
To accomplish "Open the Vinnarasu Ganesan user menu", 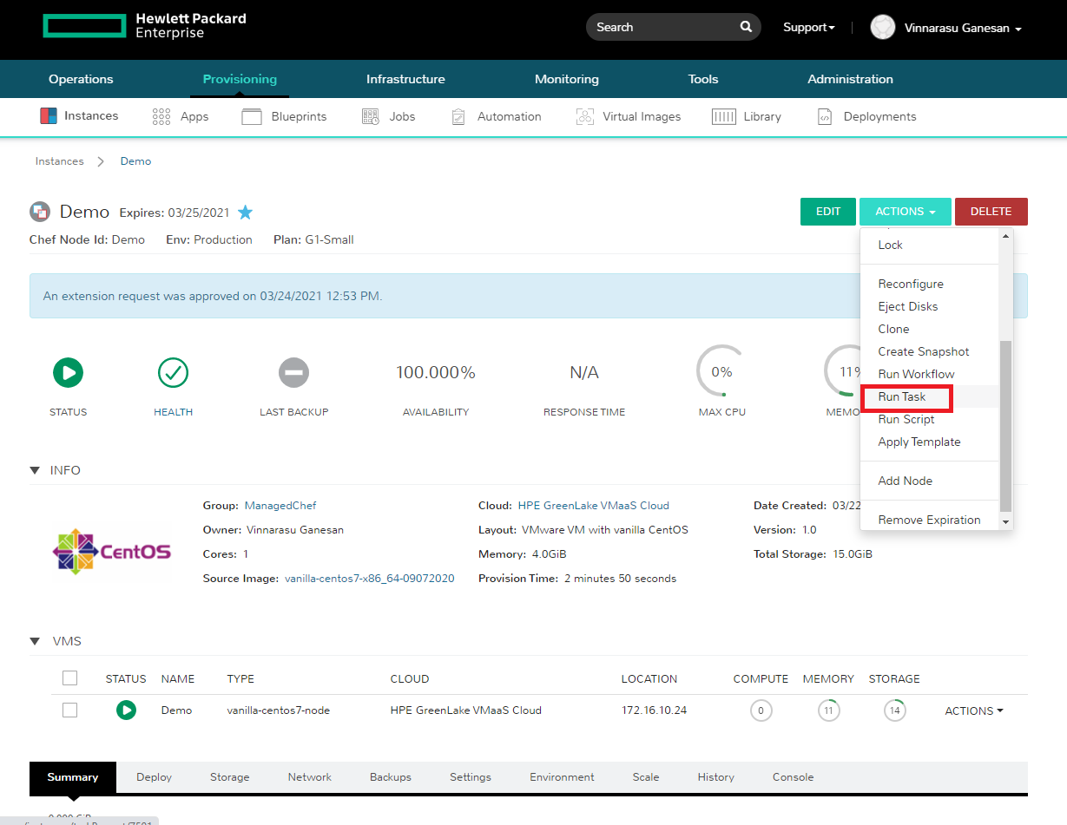I will 963,28.
